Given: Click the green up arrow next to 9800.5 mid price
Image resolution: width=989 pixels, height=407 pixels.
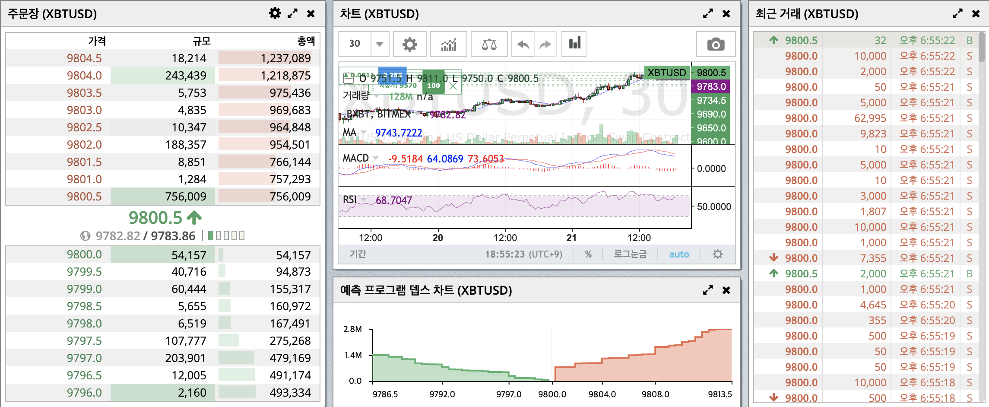Looking at the screenshot, I should (194, 218).
